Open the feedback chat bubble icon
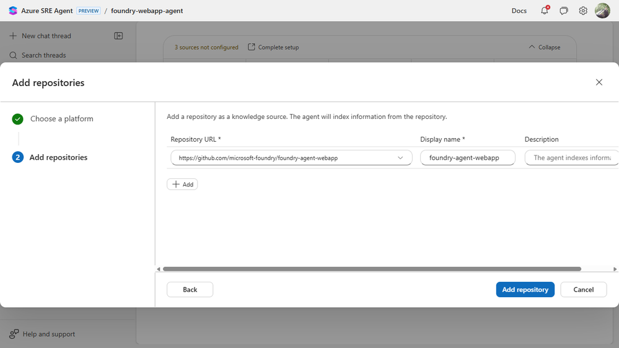 point(564,11)
